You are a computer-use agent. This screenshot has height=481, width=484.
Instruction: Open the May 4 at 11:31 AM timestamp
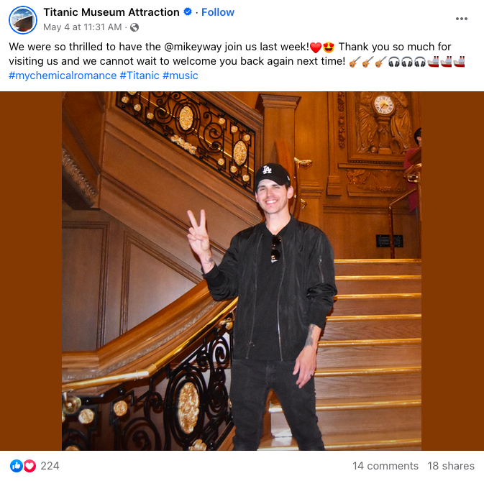click(83, 27)
